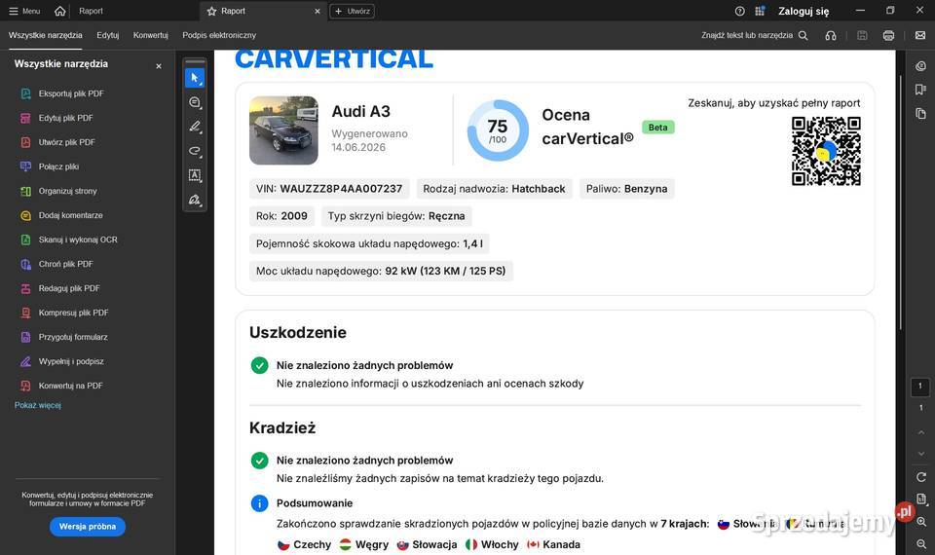Go to previous page up chevron
The image size is (935, 555).
920,432
